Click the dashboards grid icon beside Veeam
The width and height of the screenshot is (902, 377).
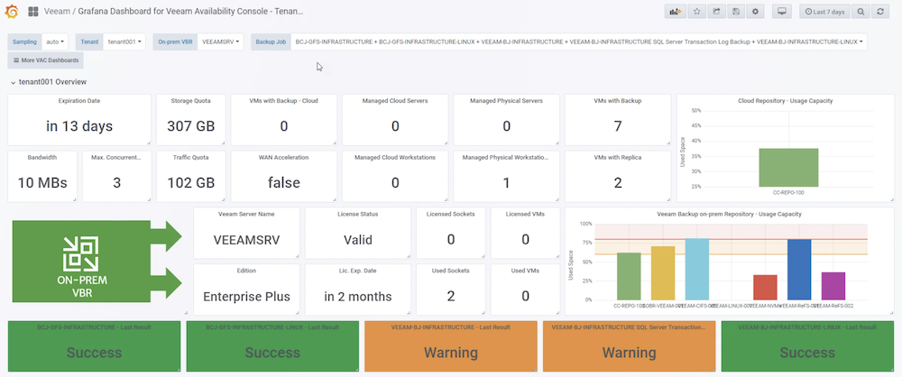point(32,11)
